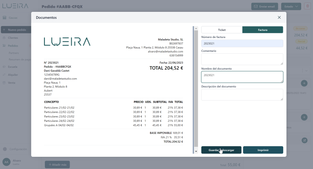Click the Número de factura field
The height and width of the screenshot is (169, 313).
(242, 43)
